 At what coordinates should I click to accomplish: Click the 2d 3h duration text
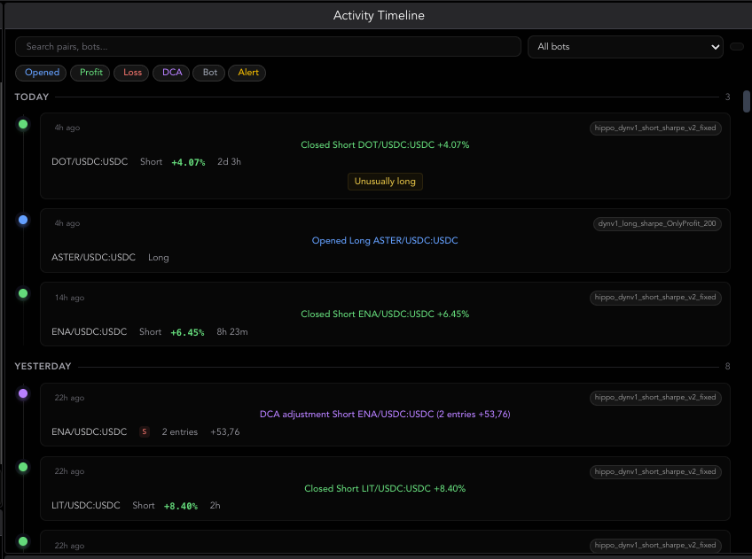pos(230,162)
